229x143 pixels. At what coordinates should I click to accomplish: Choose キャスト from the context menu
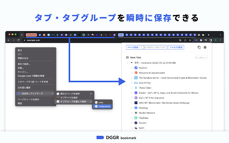click(x=35, y=72)
